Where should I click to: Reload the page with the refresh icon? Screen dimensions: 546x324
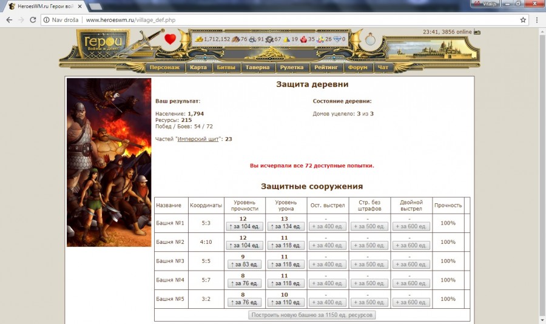point(33,20)
